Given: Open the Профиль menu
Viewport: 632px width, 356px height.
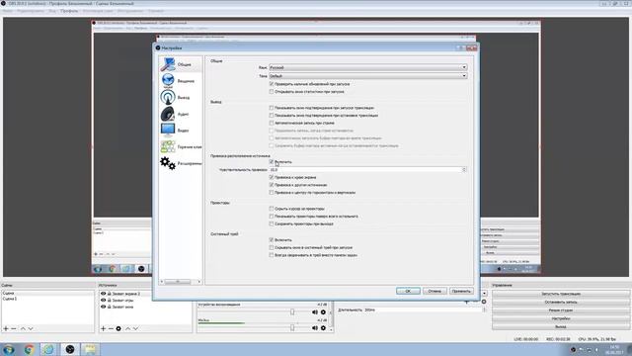Looking at the screenshot, I should 69,11.
